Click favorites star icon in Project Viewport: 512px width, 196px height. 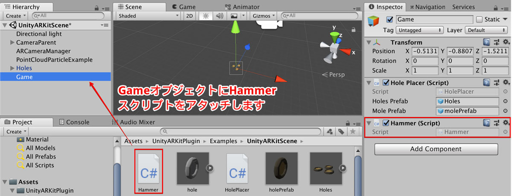pos(352,131)
